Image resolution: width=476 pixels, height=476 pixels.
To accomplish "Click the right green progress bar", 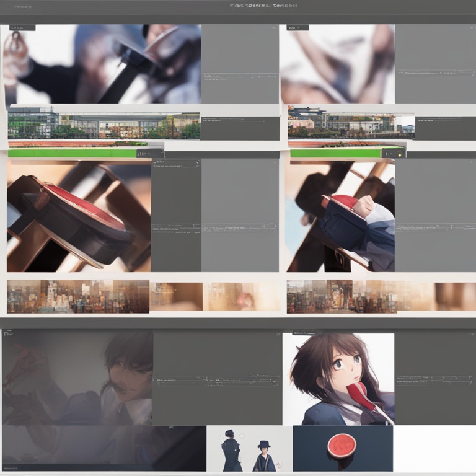I will coord(336,153).
